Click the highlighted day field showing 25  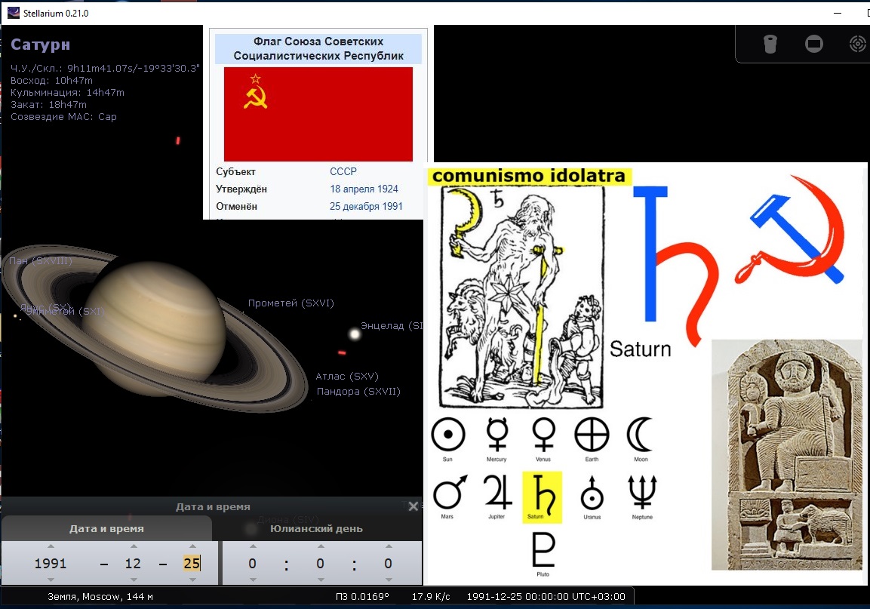(192, 564)
